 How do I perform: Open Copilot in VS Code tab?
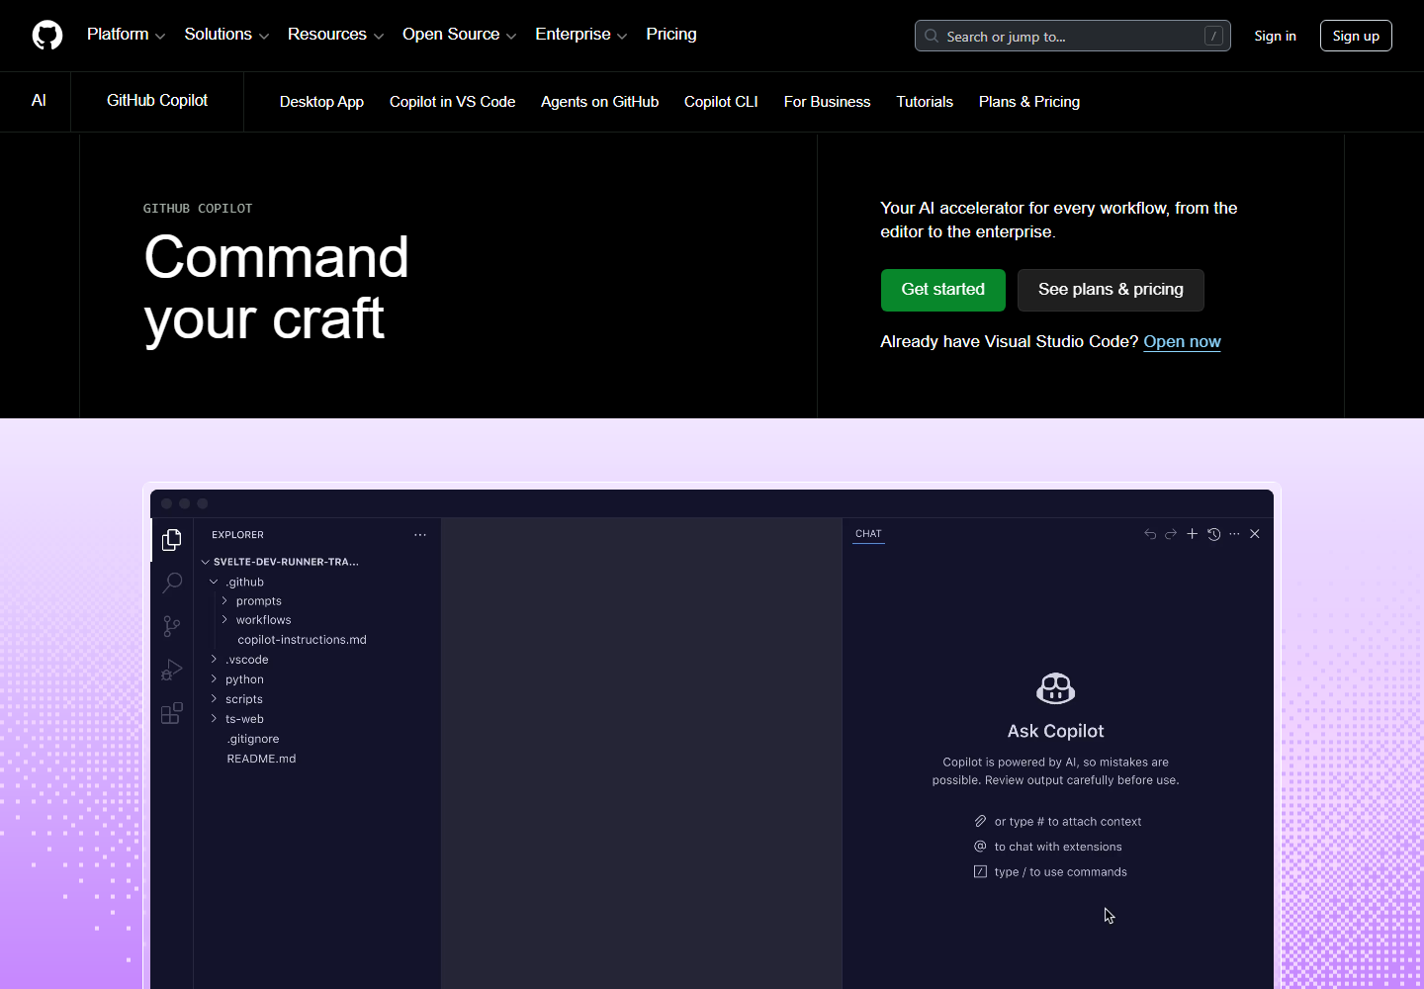tap(452, 102)
